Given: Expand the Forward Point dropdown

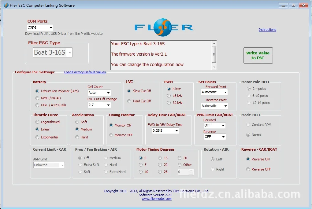Looking at the screenshot, I should [x=214, y=92].
